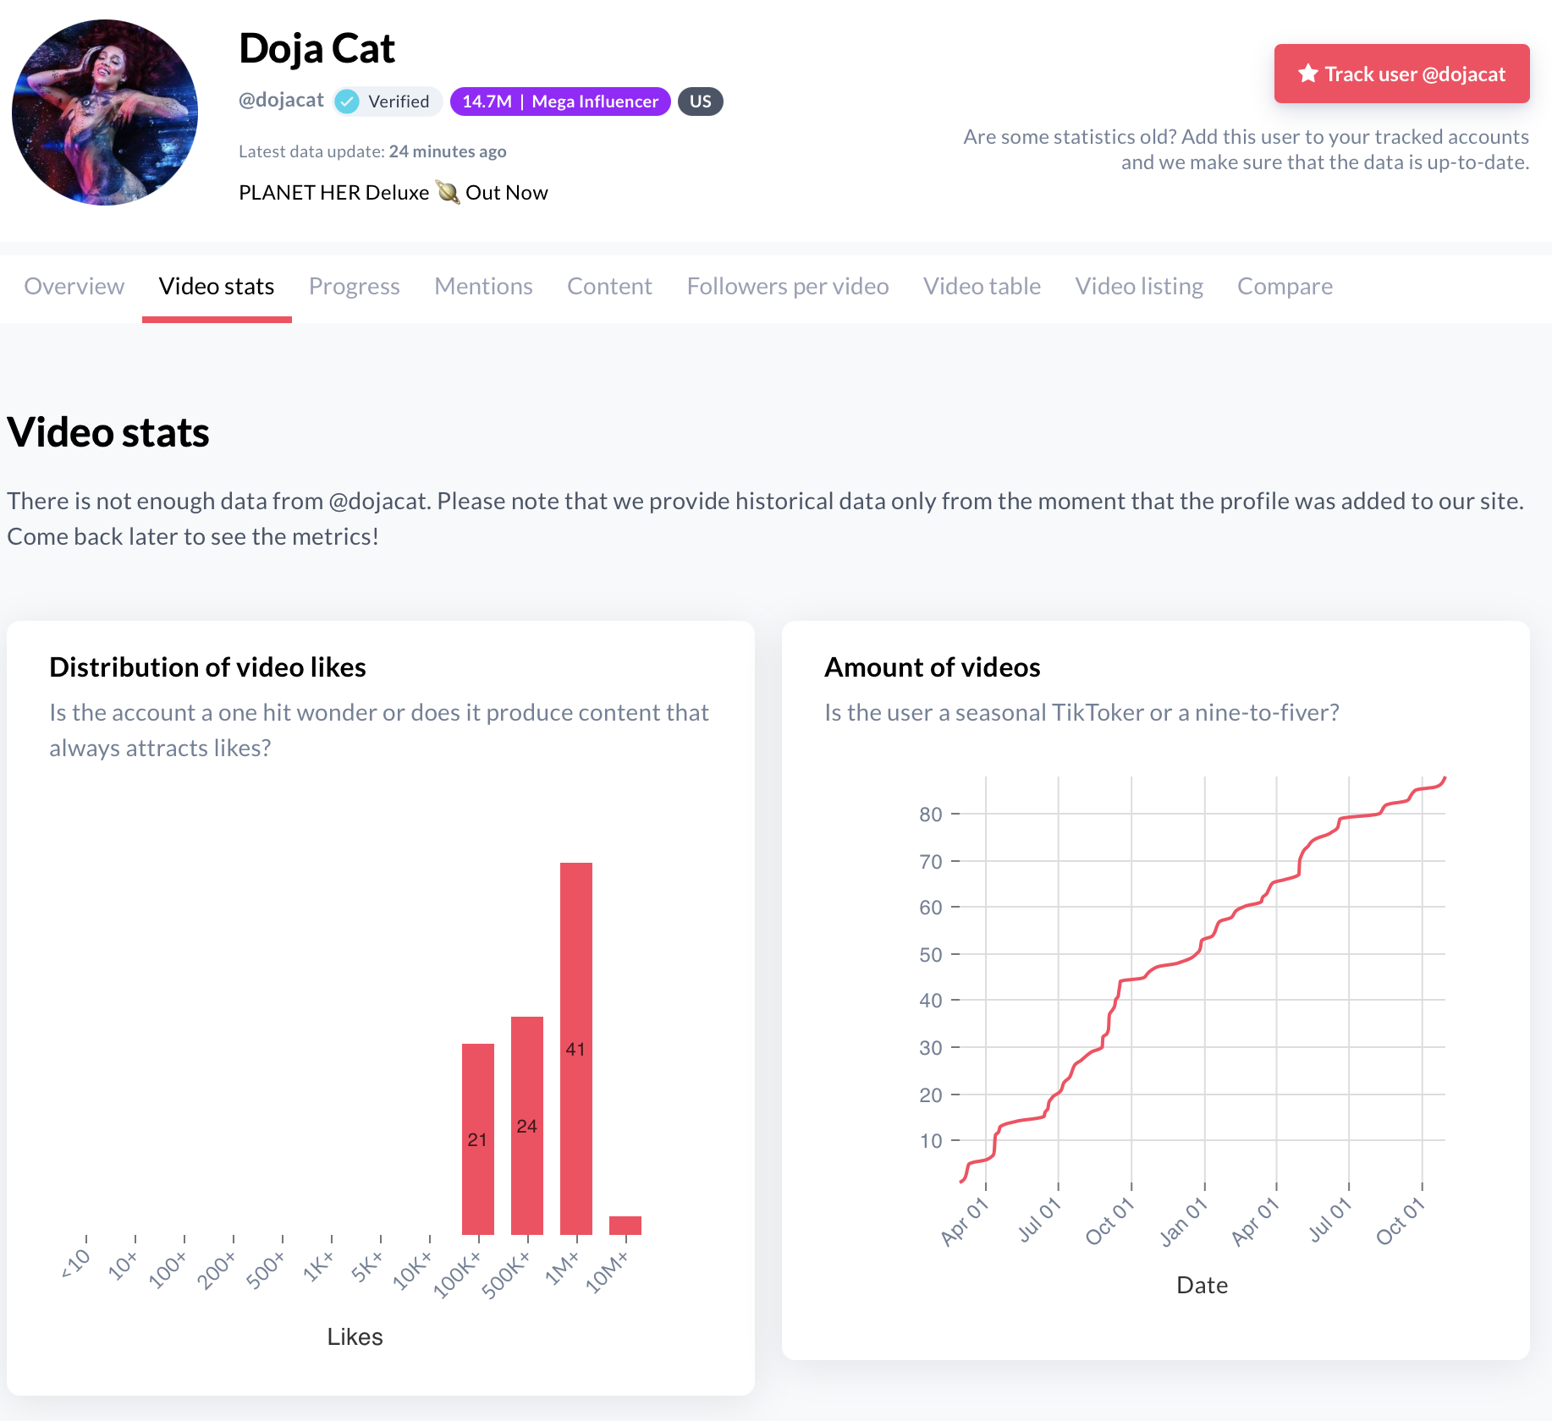This screenshot has width=1552, height=1421.
Task: Click the 500K+ likes bar showing 24
Action: tap(527, 1125)
